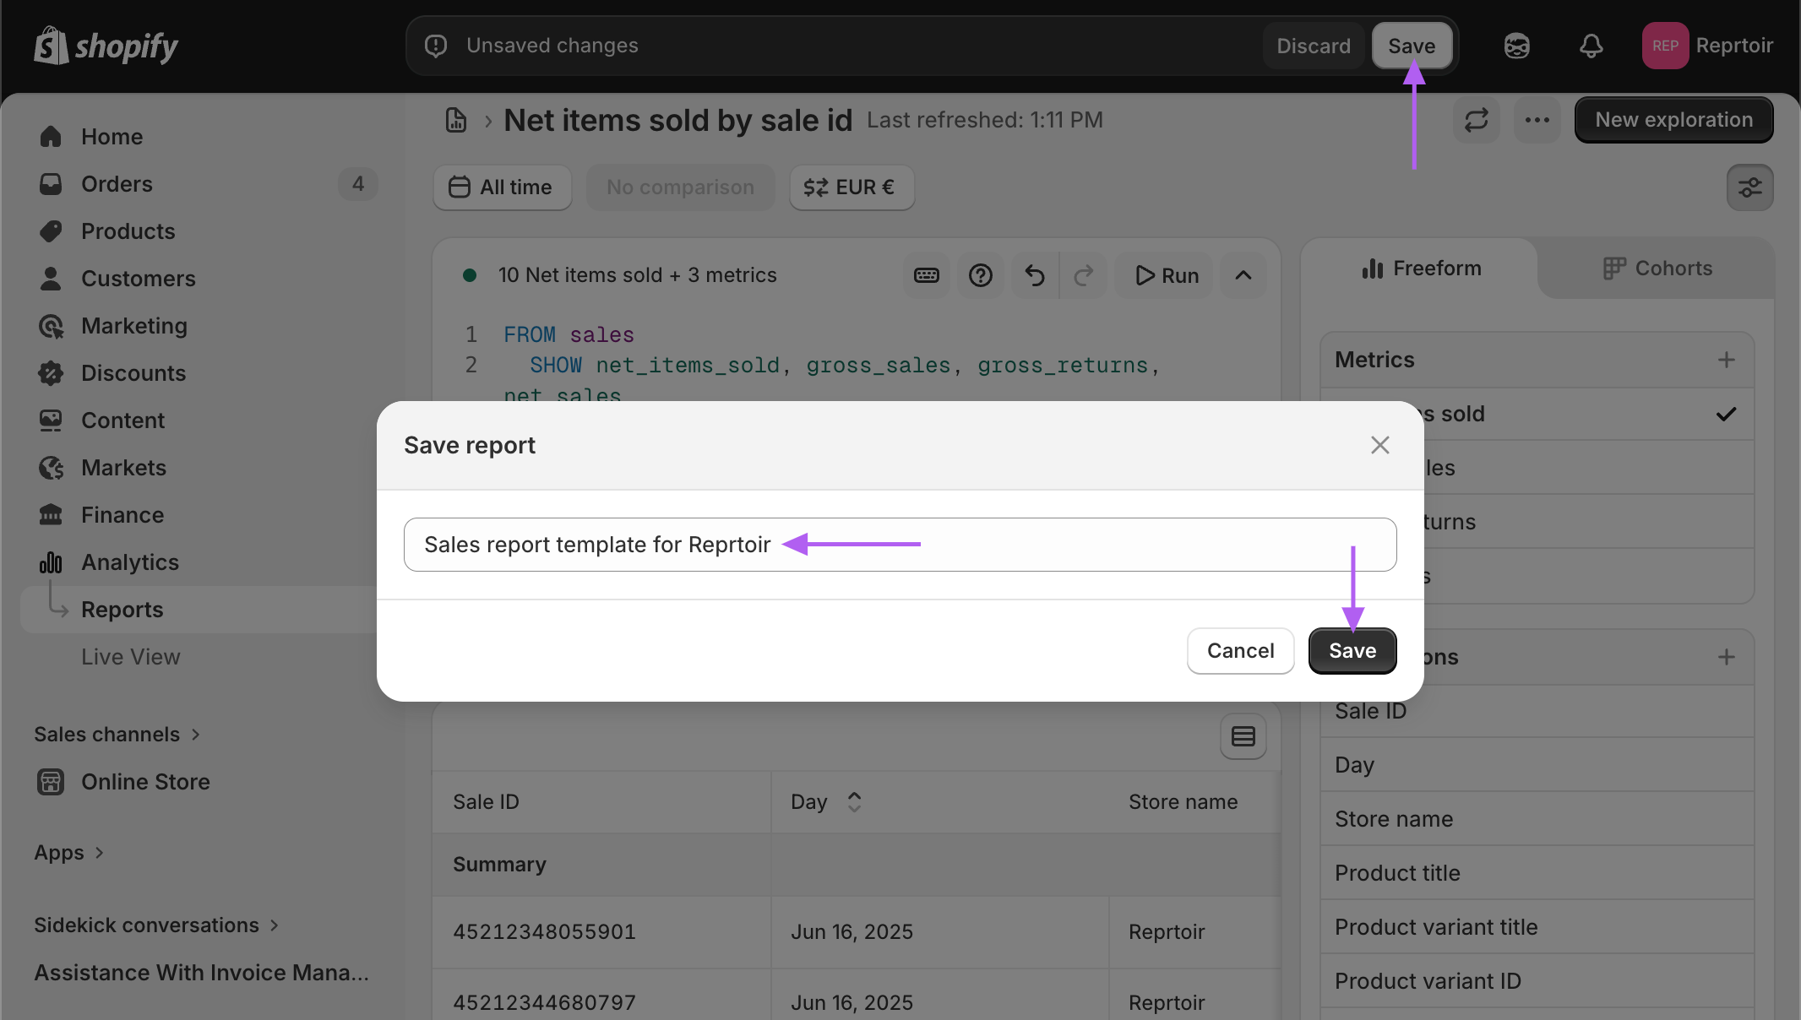1801x1020 pixels.
Task: Toggle Day column sort order
Action: point(854,802)
